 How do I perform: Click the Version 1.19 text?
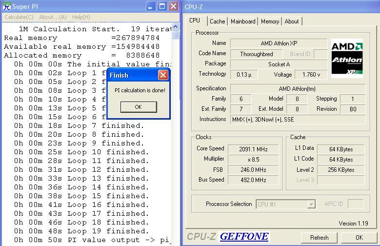pos(353,223)
